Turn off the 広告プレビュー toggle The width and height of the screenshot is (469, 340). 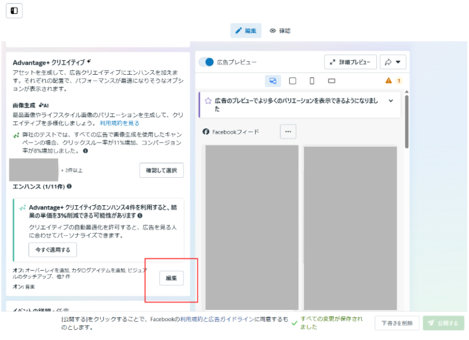tap(207, 62)
